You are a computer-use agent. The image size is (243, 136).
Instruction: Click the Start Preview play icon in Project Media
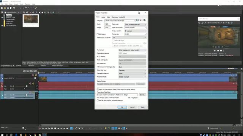tap(39, 12)
